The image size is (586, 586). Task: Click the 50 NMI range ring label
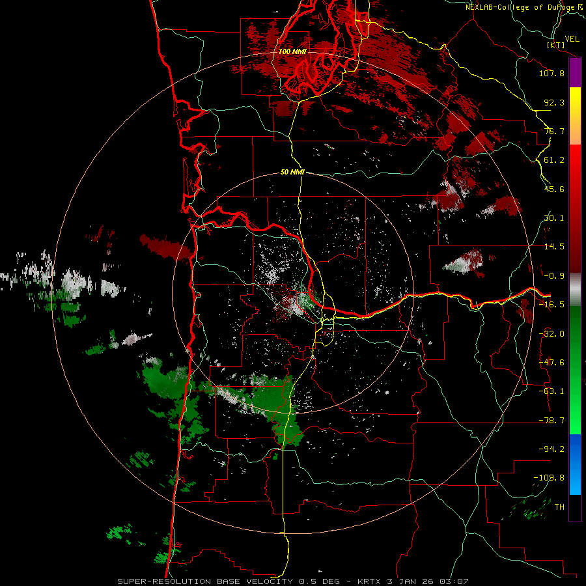tap(292, 173)
